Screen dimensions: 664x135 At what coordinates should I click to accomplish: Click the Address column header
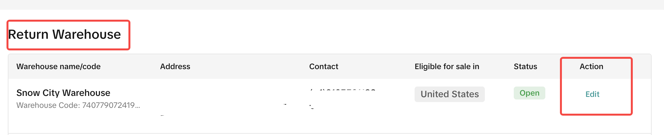[175, 67]
